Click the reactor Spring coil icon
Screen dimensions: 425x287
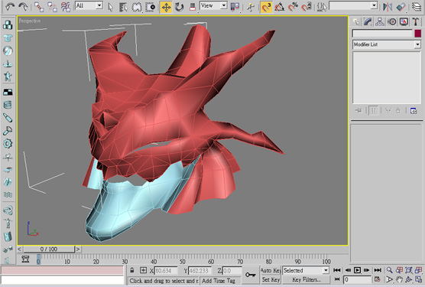[8, 105]
